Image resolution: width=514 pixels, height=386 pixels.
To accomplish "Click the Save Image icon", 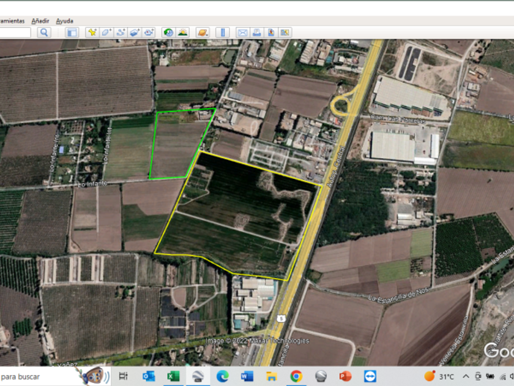I will click(x=271, y=32).
